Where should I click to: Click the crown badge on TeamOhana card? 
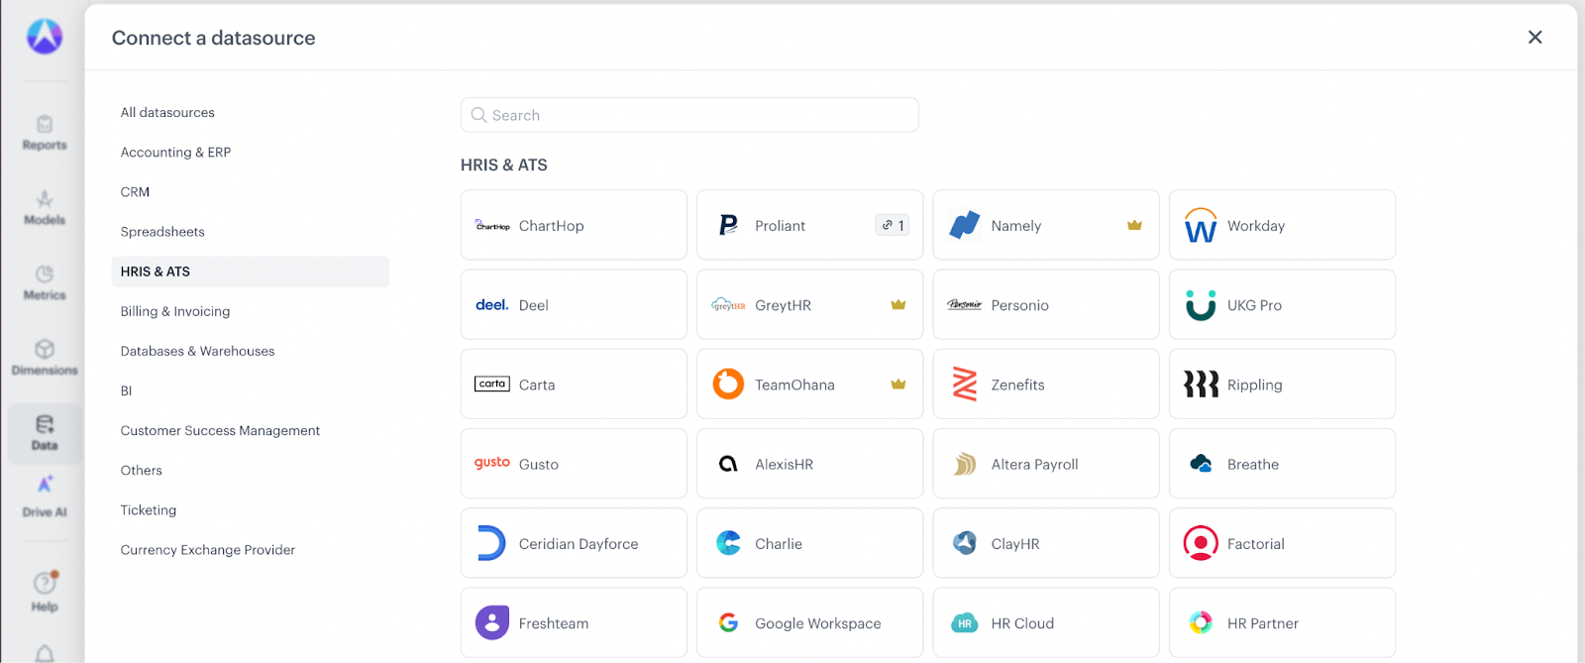[x=898, y=384]
